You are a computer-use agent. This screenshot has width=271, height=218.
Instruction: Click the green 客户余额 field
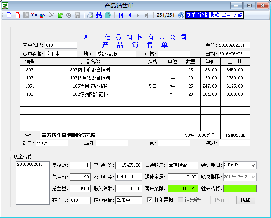(183, 188)
